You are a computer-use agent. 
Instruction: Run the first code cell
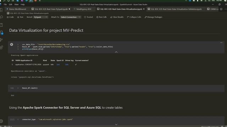pos(12,44)
